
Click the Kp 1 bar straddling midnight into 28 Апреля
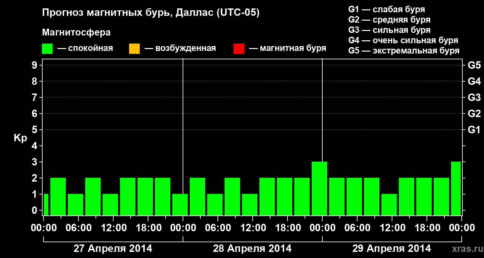pos(180,204)
